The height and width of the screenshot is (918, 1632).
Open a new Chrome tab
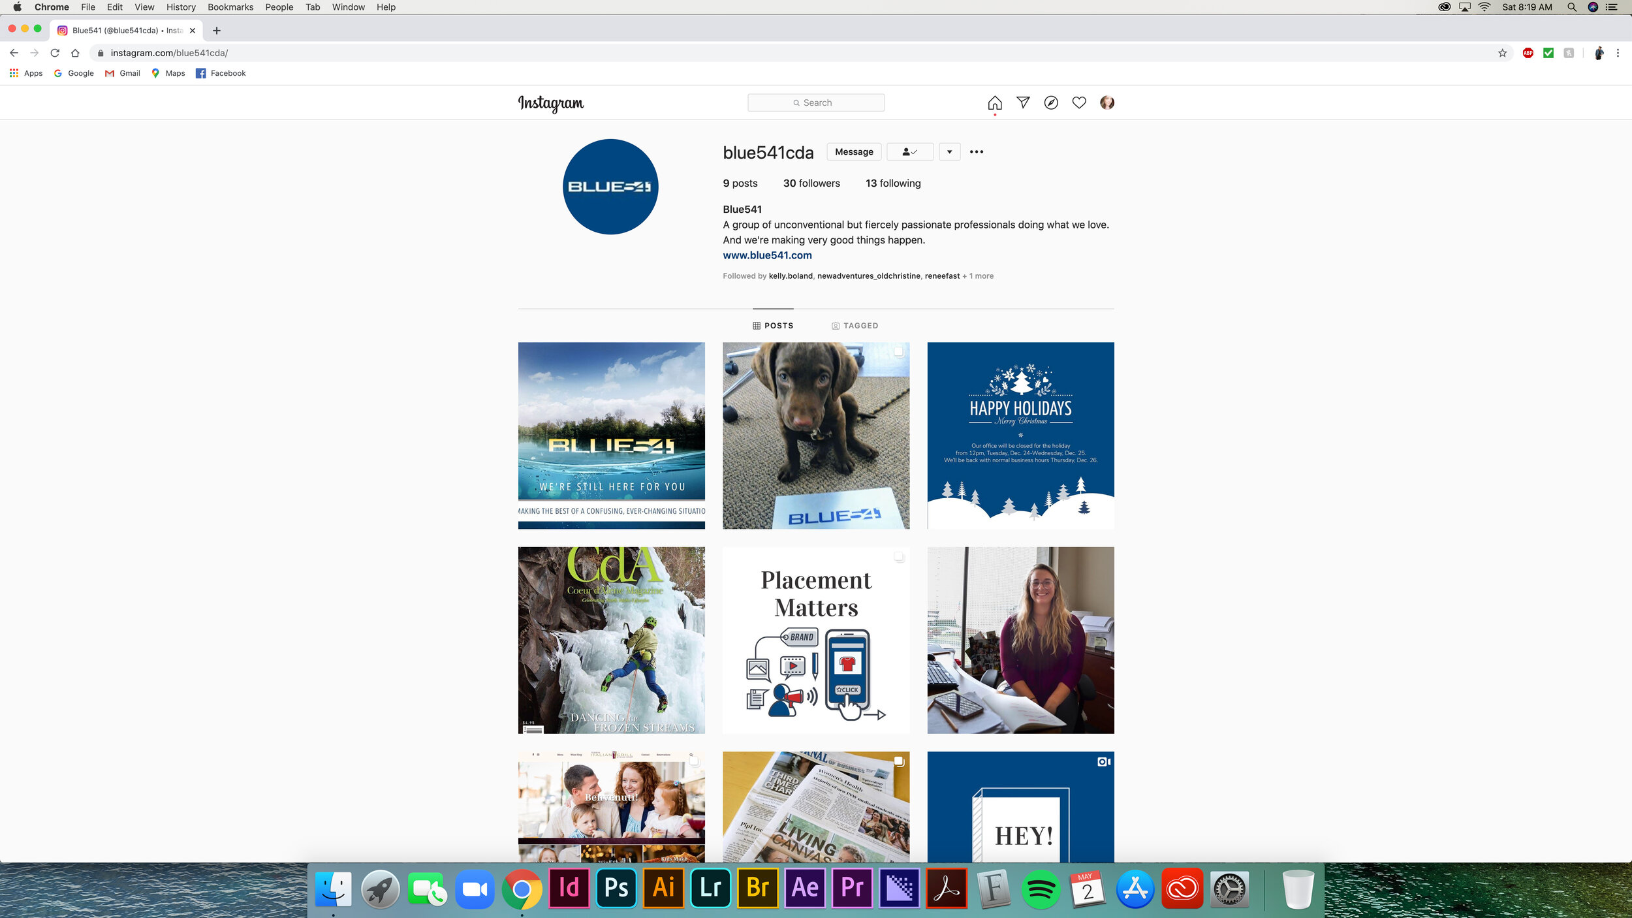point(217,31)
